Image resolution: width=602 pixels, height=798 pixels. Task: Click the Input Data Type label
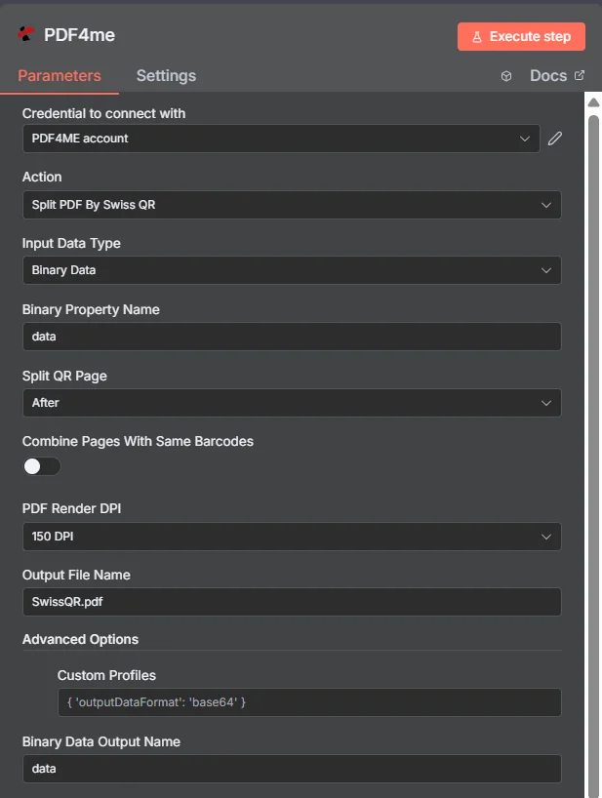(71, 243)
